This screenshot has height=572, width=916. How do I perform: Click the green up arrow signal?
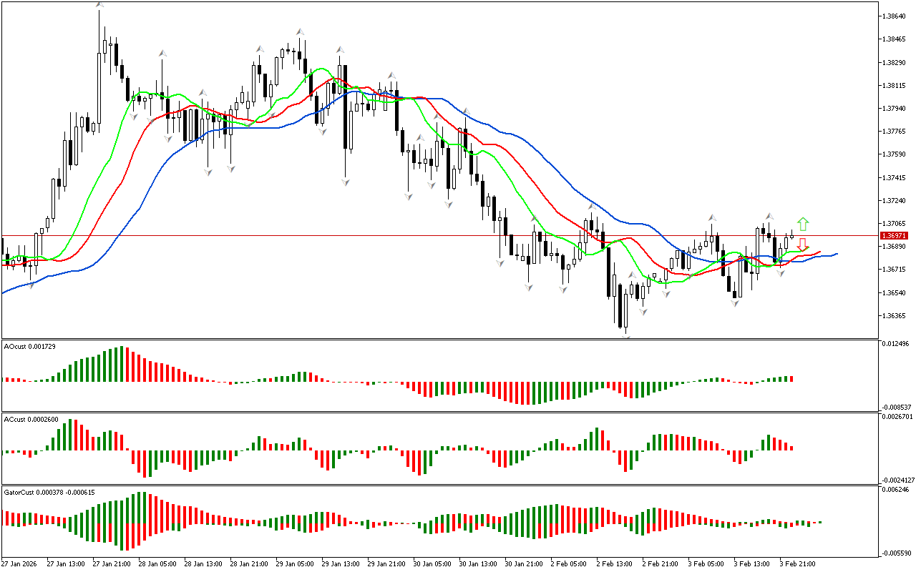coord(803,224)
